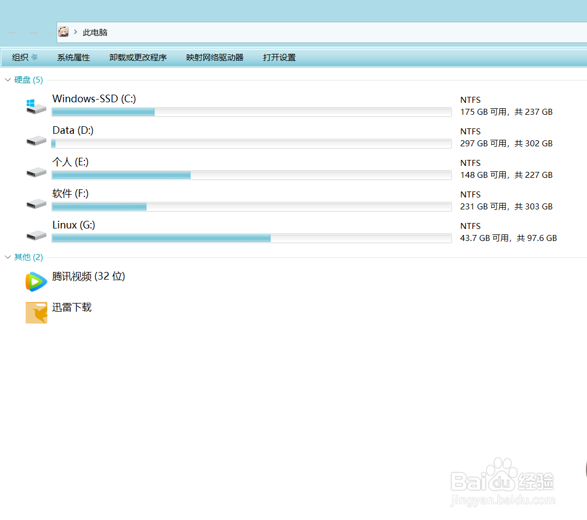The width and height of the screenshot is (587, 520).
Task: Click the C: drive usage bar
Action: tap(252, 112)
